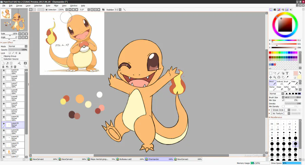
Task: Expand the Miscellaneous brush settings
Action: coord(276,117)
